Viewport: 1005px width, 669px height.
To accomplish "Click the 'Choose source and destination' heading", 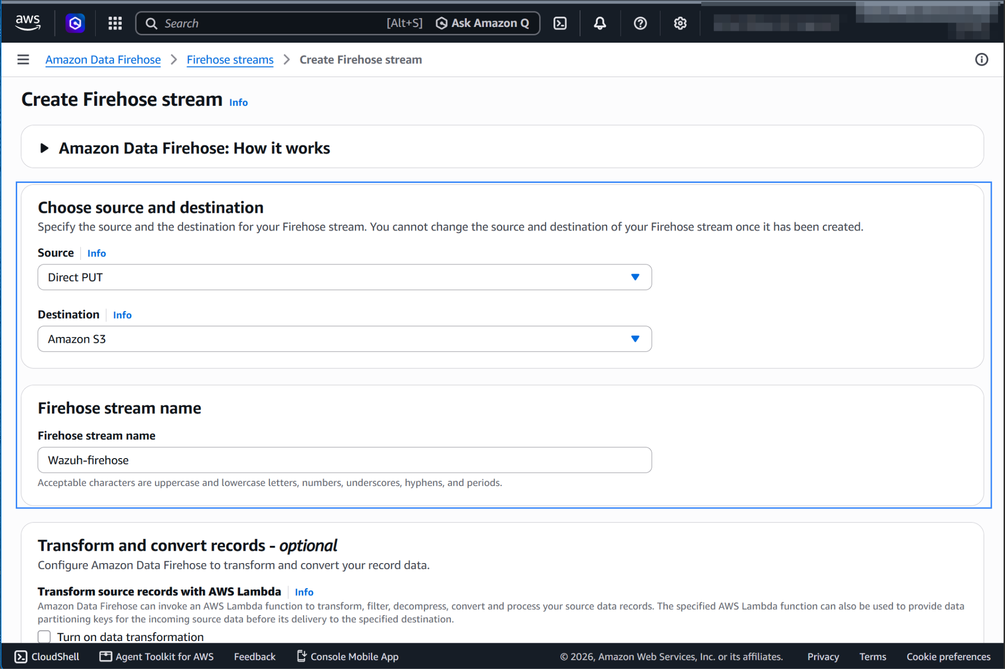I will tap(151, 207).
